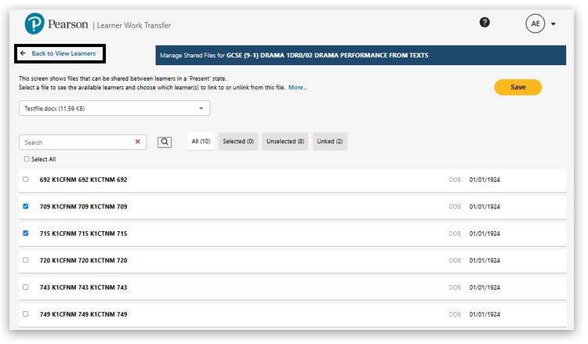Uncheck learner 709 checkbox
Screen dimensions: 588x344
click(x=26, y=207)
